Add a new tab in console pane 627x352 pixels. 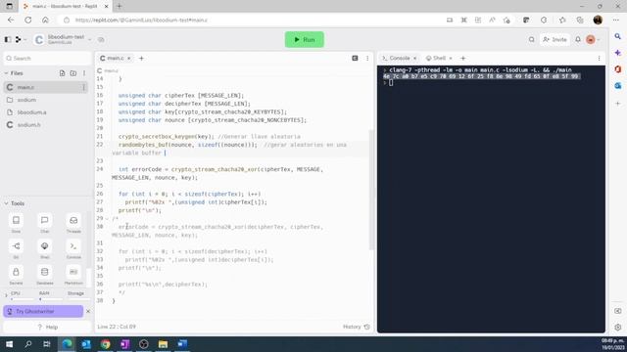point(463,59)
